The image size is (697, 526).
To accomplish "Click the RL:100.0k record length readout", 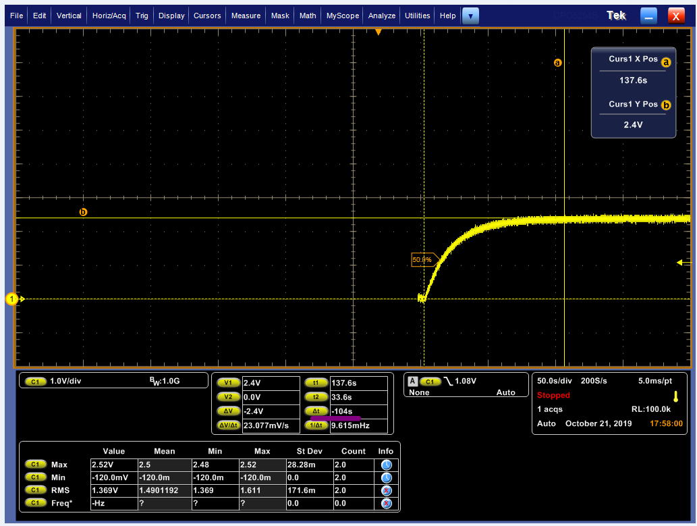I will point(650,409).
